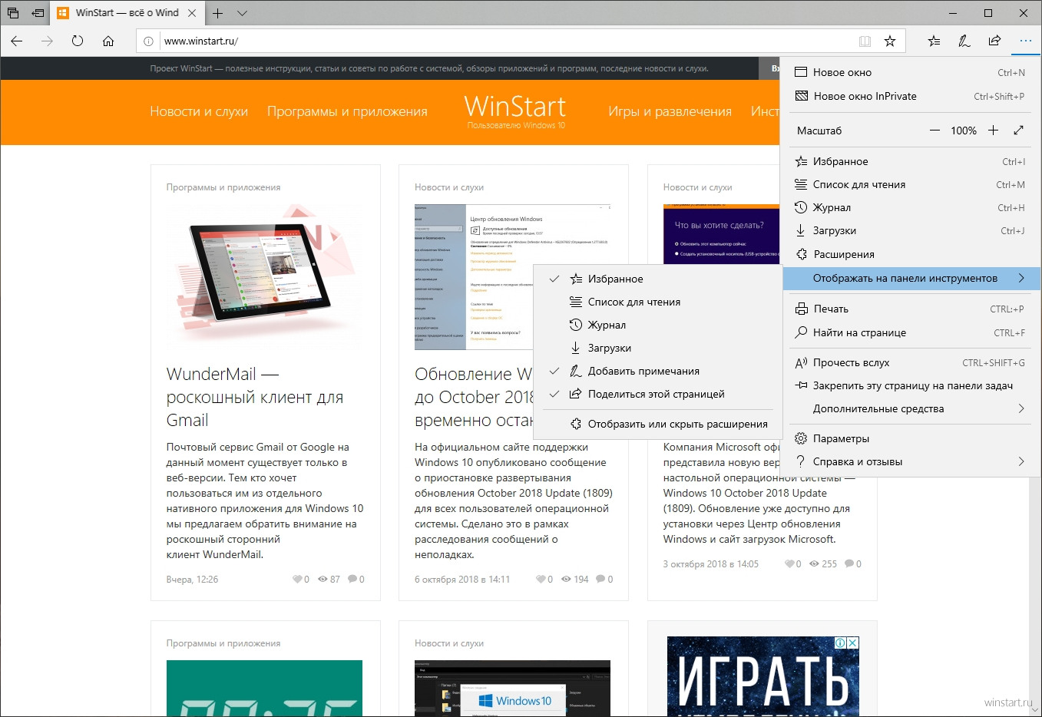Open Игры и развлечения navigation link
This screenshot has height=717, width=1042.
670,111
